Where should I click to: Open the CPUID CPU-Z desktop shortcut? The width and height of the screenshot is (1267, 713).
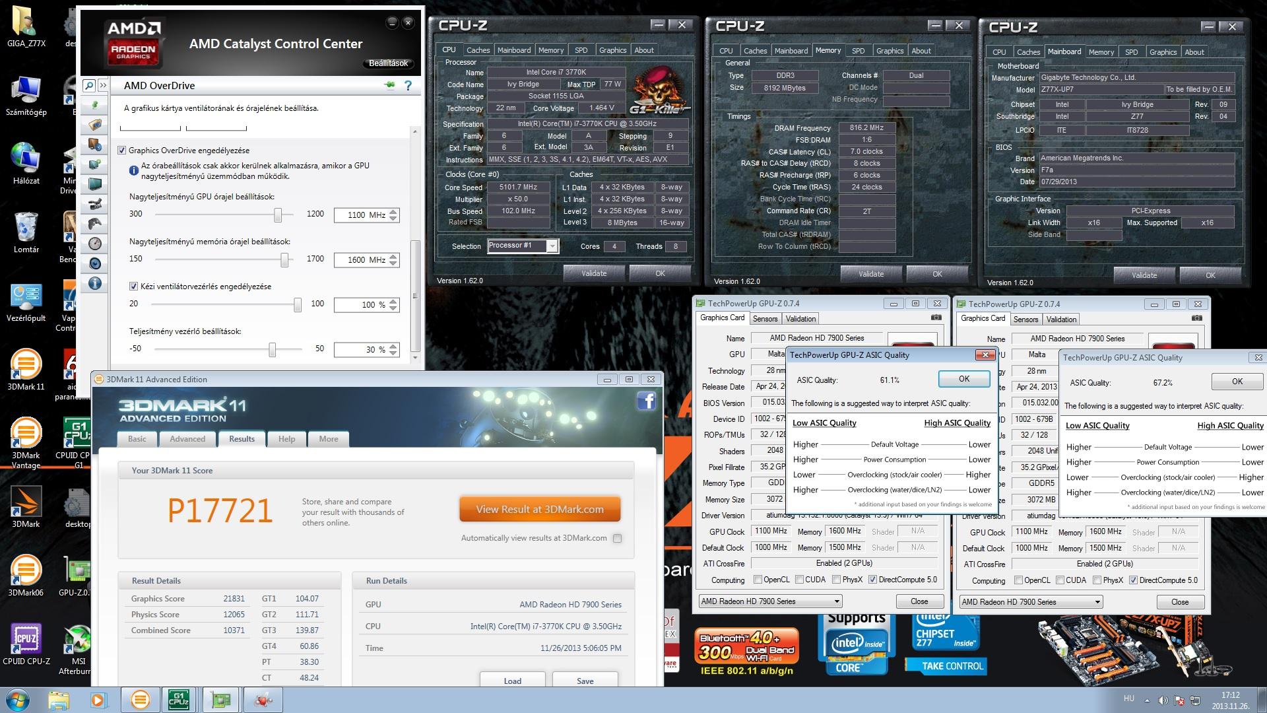pyautogui.click(x=26, y=644)
